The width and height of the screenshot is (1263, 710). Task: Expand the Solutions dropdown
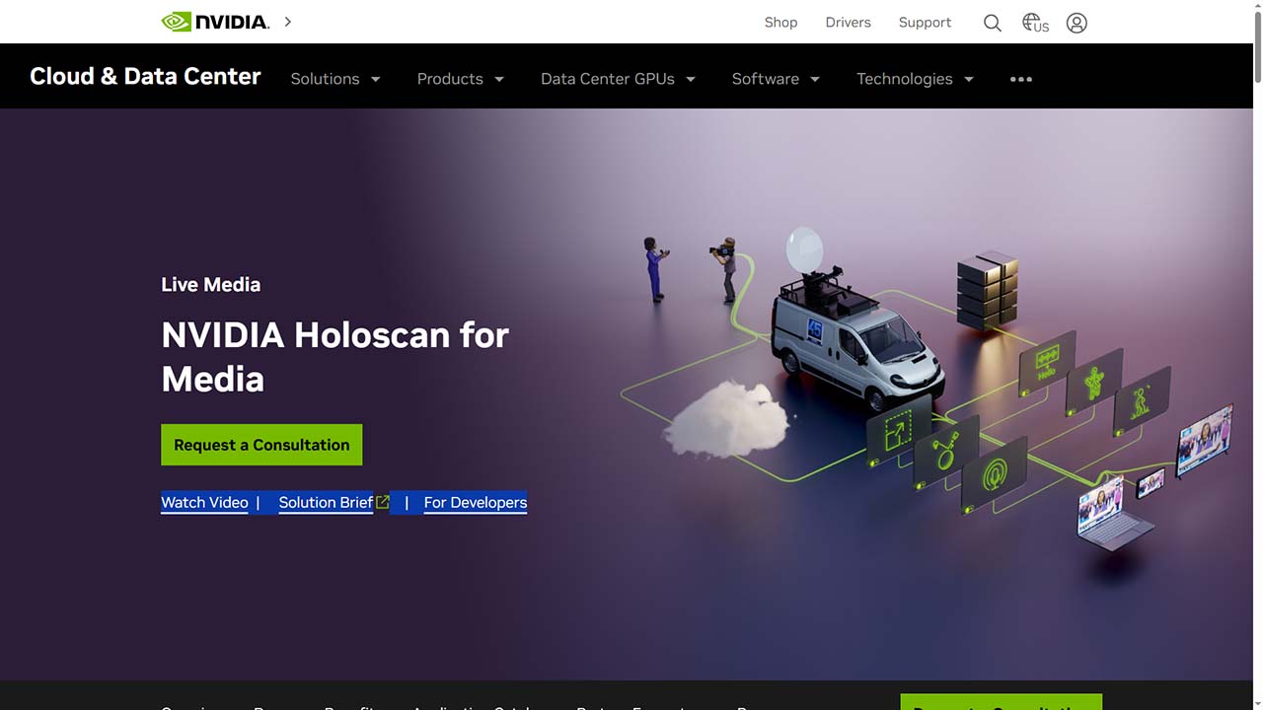point(334,79)
